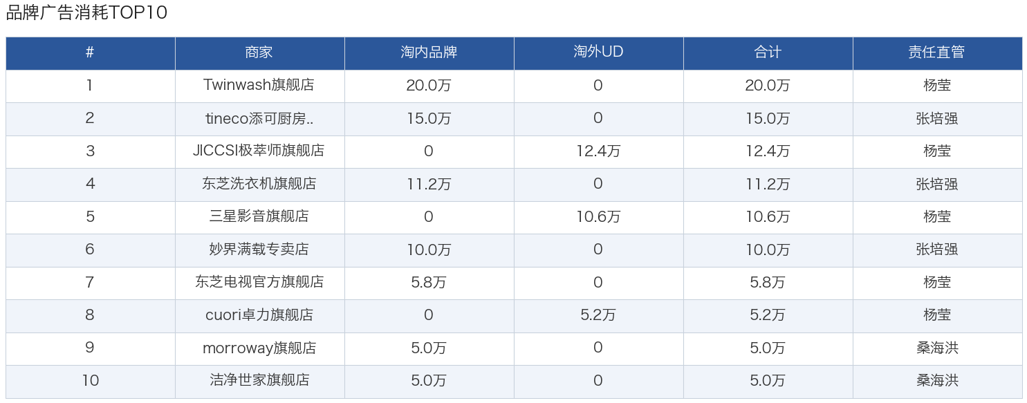Select the 东芝洗衣机旗舰店 merchant cell
Screen dimensions: 1027x403
pos(259,184)
